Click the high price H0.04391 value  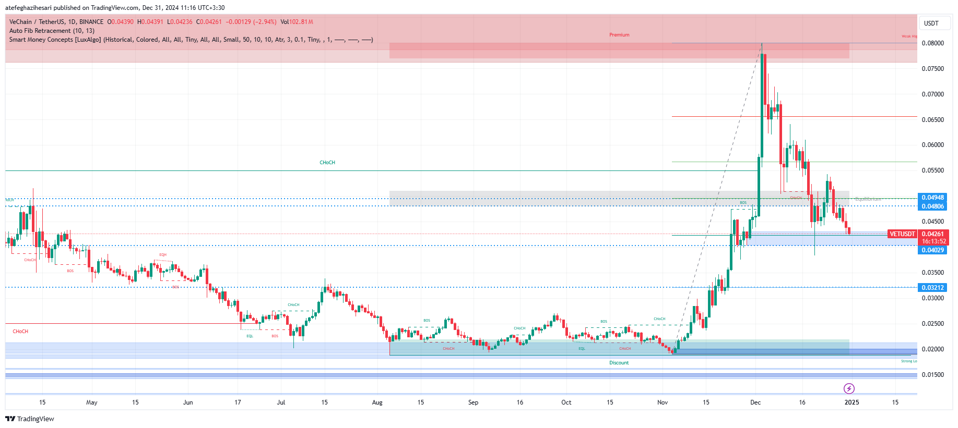point(150,22)
